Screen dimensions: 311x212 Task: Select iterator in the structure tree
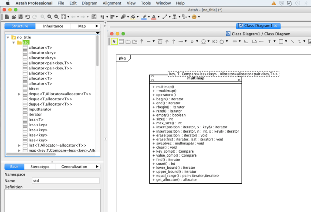click(x=35, y=115)
